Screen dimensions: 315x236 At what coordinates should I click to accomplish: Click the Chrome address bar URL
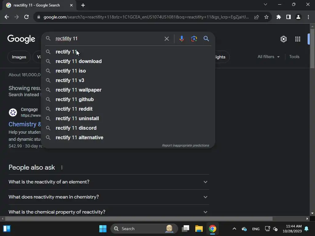coord(146,17)
